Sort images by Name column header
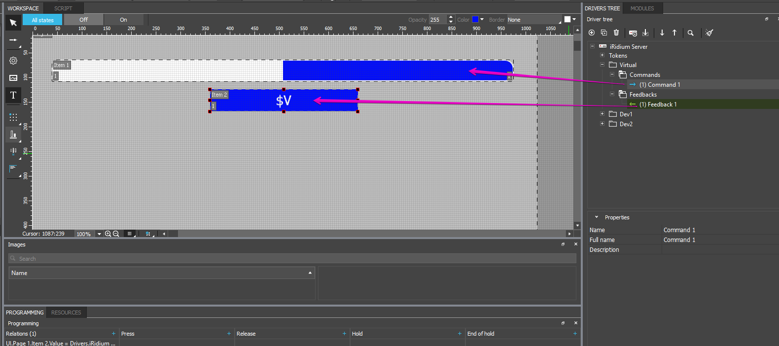This screenshot has height=346, width=779. pos(162,273)
